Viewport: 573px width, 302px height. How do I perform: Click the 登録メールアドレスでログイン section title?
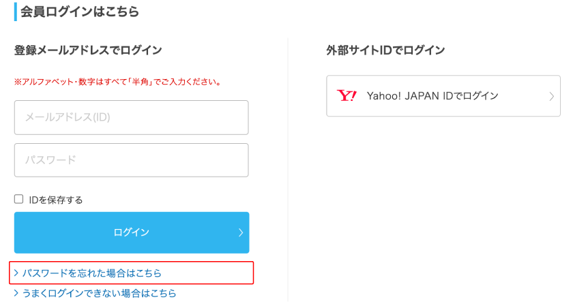[88, 50]
